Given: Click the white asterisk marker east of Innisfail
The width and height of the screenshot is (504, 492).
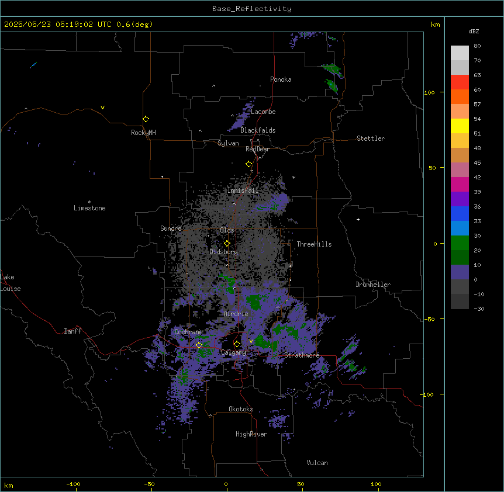Looking at the screenshot, I should pos(294,177).
